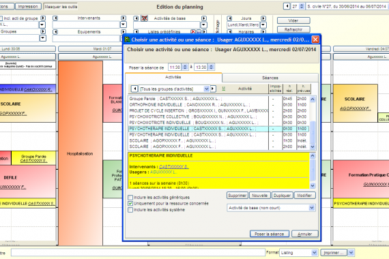Viewport: 389px width, 259px height.
Task: Click Masquer les outils button
Action: tap(61, 7)
